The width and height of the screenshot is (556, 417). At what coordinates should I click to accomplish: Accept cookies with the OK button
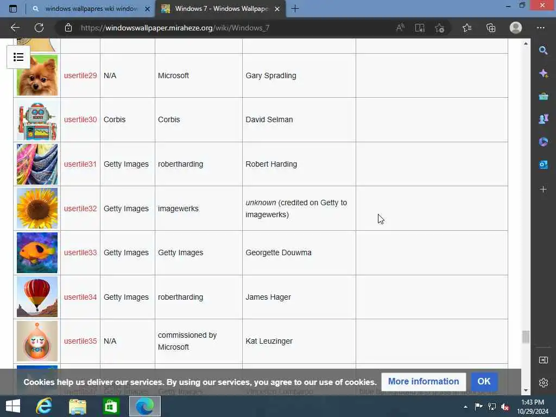pos(484,382)
